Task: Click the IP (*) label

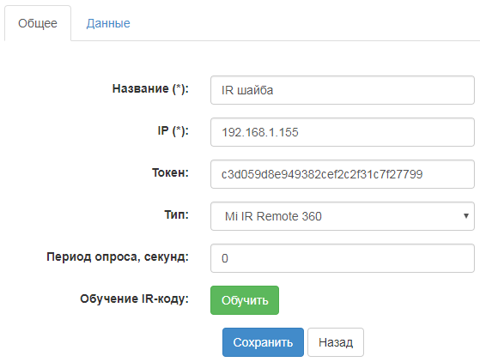Action: 173,131
